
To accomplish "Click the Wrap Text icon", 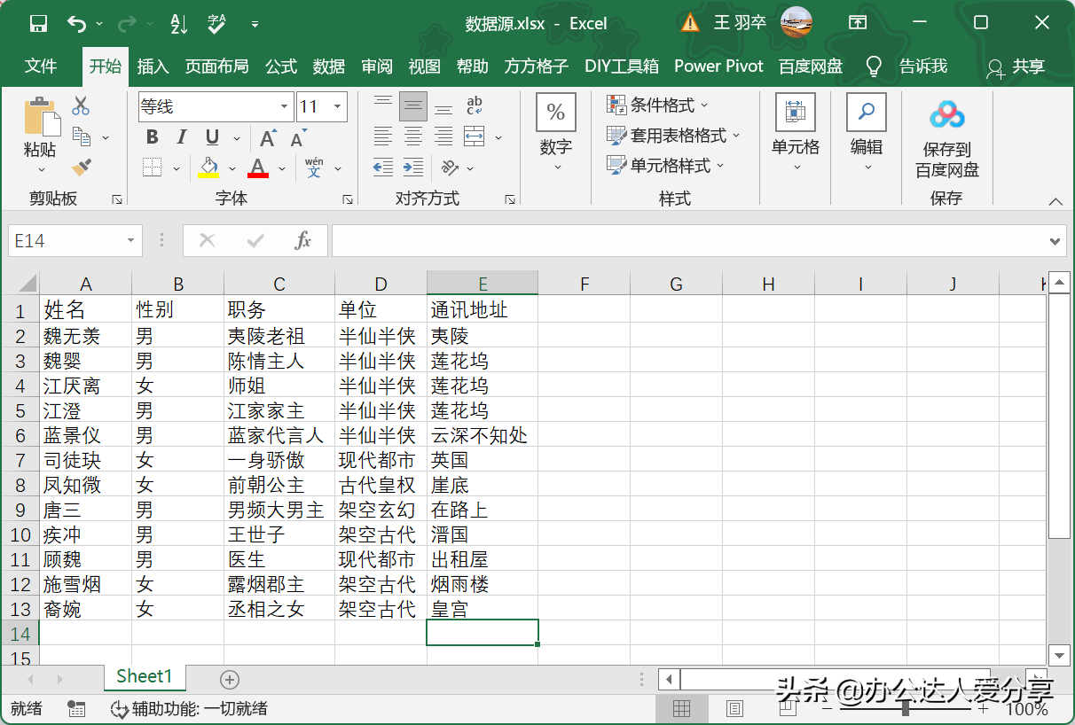I will pos(474,106).
